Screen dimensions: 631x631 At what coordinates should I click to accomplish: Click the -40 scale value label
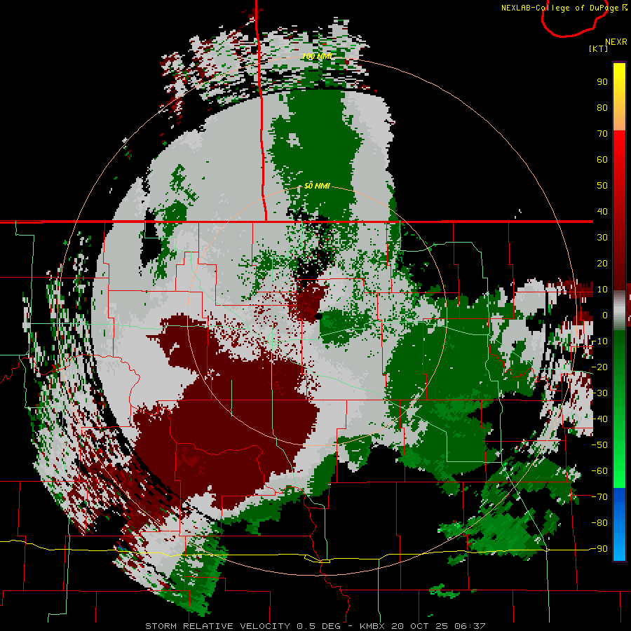click(599, 419)
